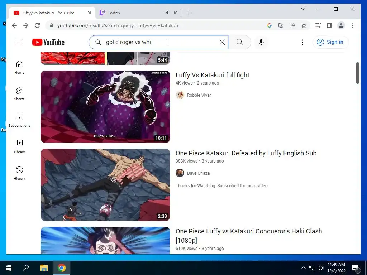Open Katakuri Defeated by Luffy thumbnail
This screenshot has width=367, height=275.
(x=105, y=185)
